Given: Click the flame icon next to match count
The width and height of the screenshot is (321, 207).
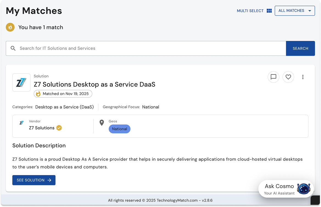Looking at the screenshot, I should (x=10, y=27).
